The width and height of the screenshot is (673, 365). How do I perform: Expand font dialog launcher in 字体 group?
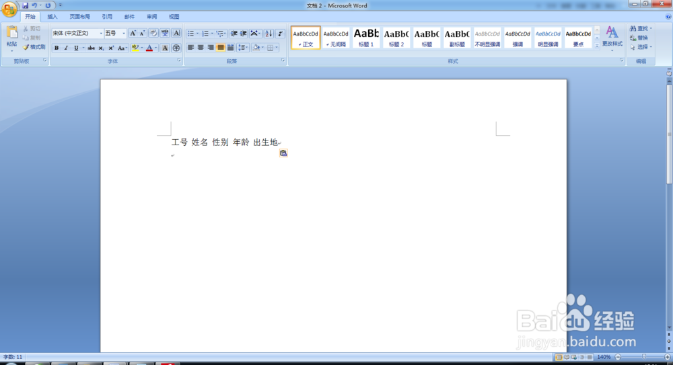point(179,61)
